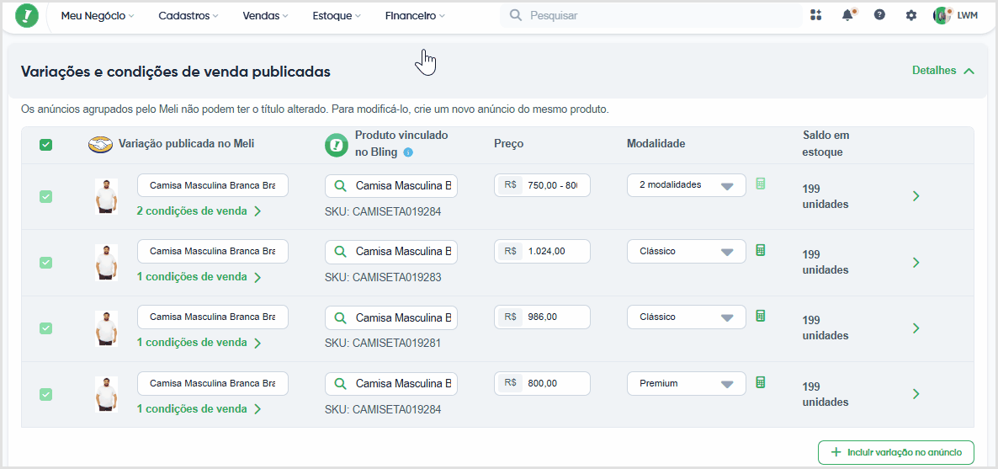
Task: Open the Cadastros menu
Action: pyautogui.click(x=188, y=16)
